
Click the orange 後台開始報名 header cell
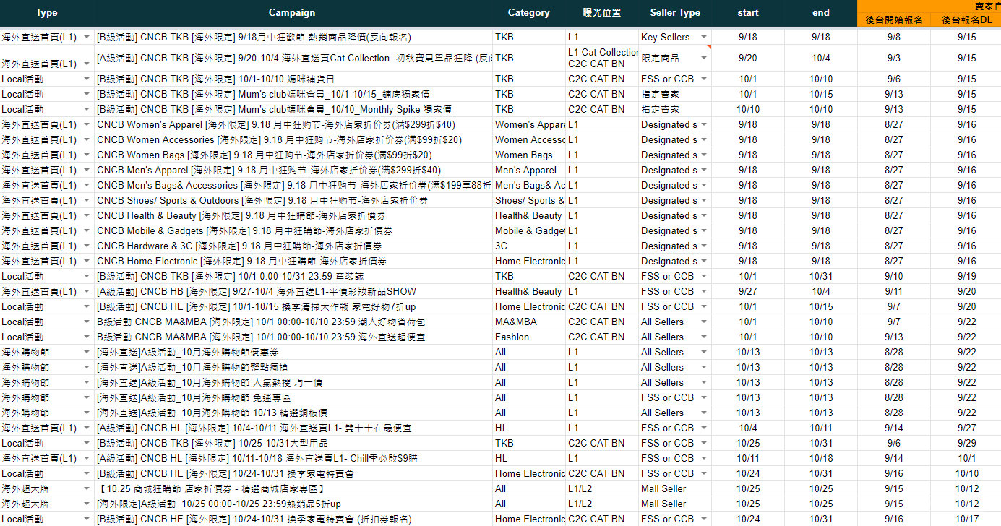[x=893, y=20]
